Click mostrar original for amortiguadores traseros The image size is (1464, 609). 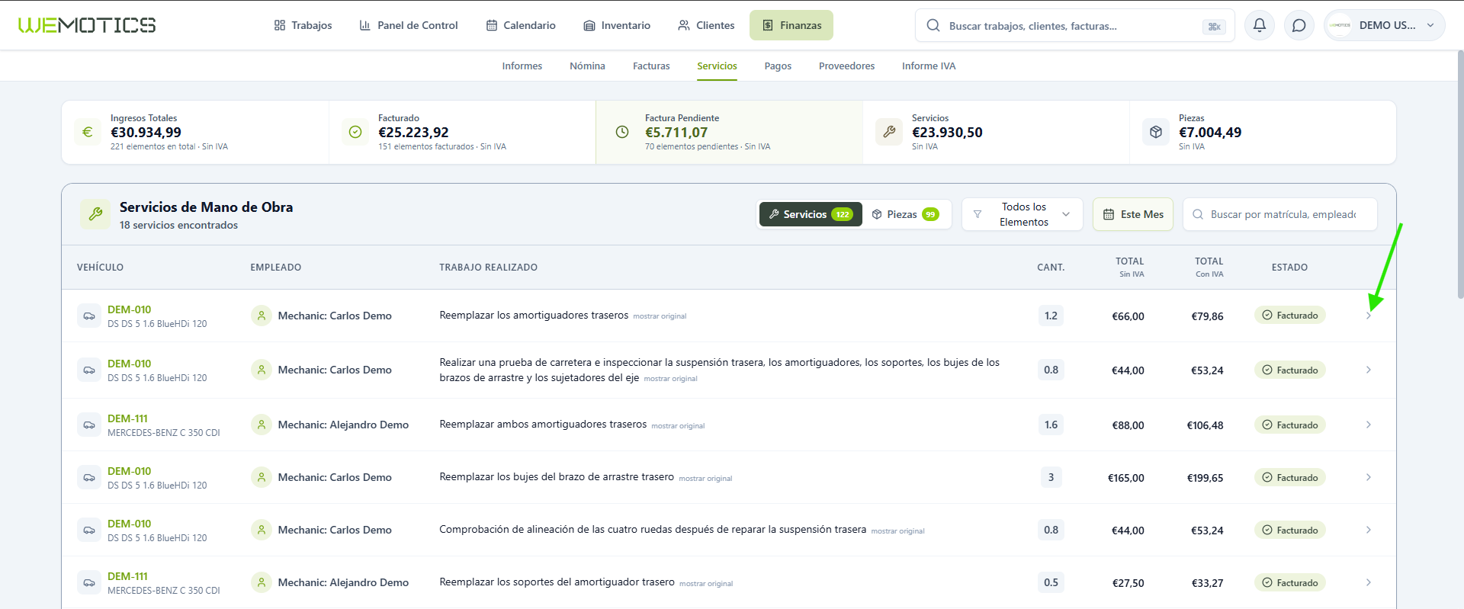[660, 316]
